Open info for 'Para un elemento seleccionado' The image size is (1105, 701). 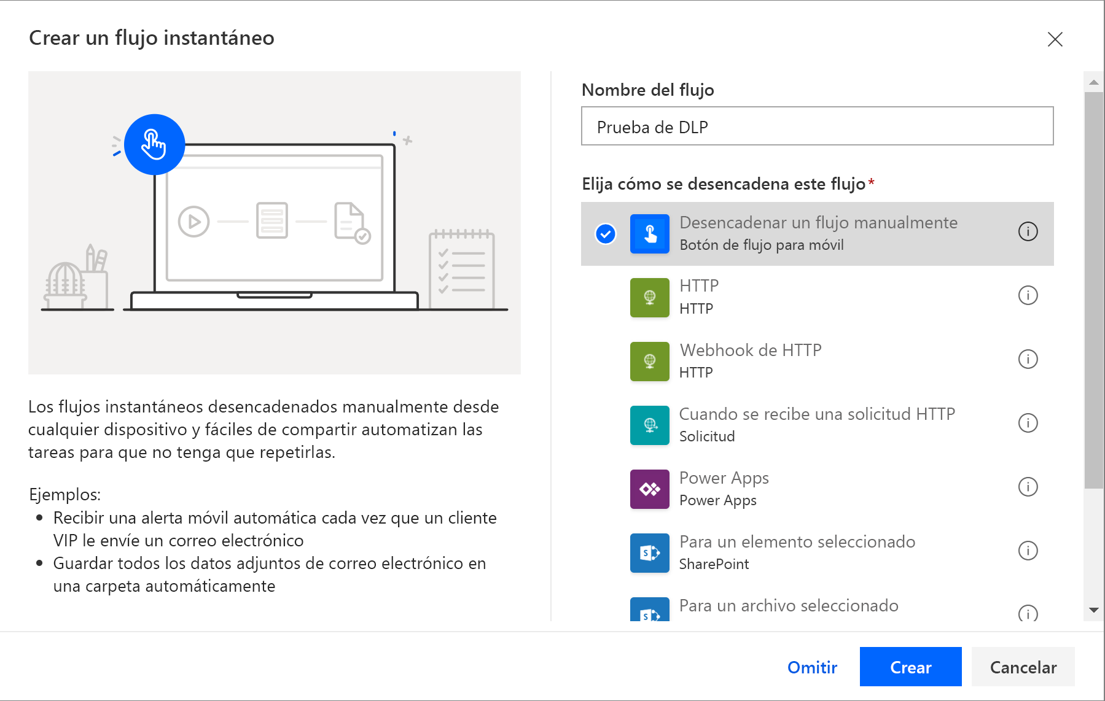tap(1028, 551)
